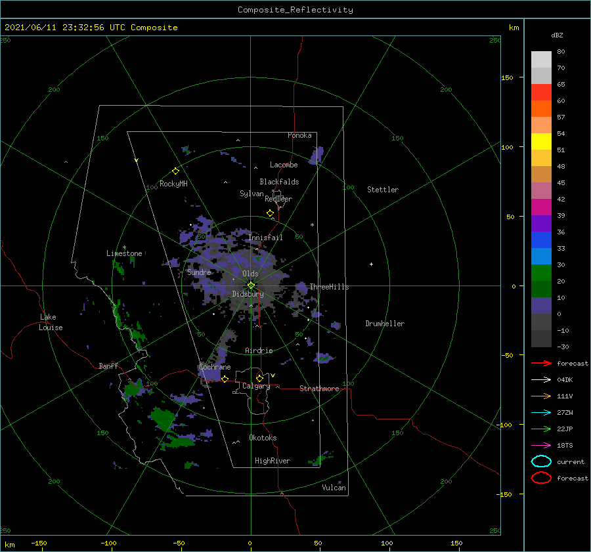Click the purple echo near Ponoka
591x552 pixels.
tap(317, 156)
